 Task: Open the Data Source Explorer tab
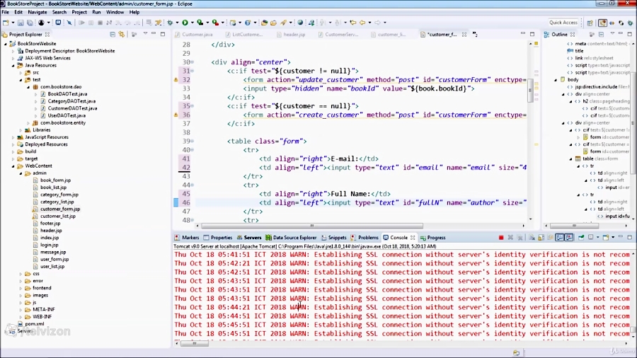click(x=291, y=238)
